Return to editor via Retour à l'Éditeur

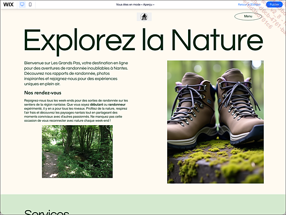tap(249, 4)
